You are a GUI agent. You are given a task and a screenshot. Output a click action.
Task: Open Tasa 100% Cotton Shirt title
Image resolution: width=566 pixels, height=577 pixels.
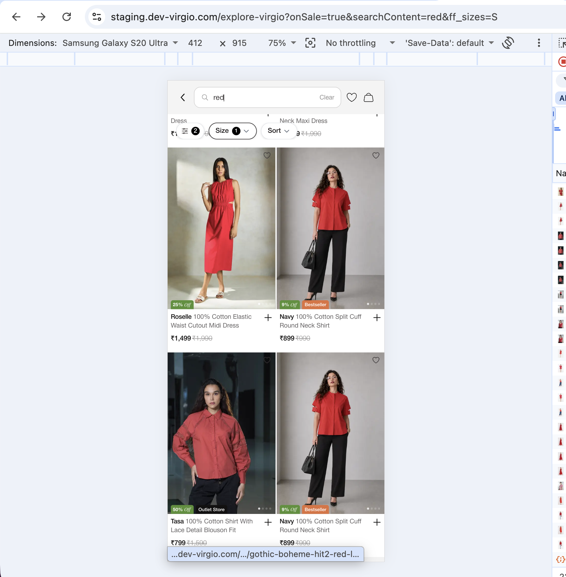pos(212,526)
